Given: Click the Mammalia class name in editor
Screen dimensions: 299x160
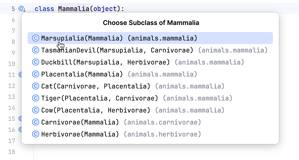Looking at the screenshot, I should [x=73, y=9].
